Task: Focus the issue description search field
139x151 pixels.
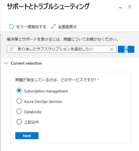Action: click(x=62, y=49)
